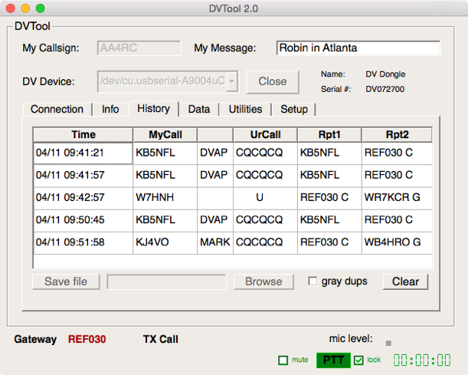
Task: Click the Save file button
Action: click(66, 281)
